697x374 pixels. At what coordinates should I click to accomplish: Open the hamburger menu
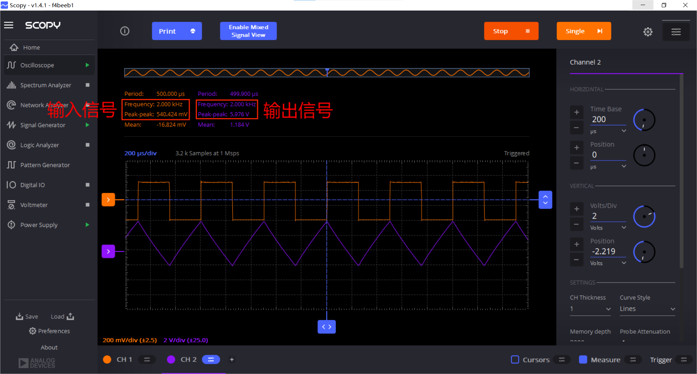pyautogui.click(x=9, y=25)
